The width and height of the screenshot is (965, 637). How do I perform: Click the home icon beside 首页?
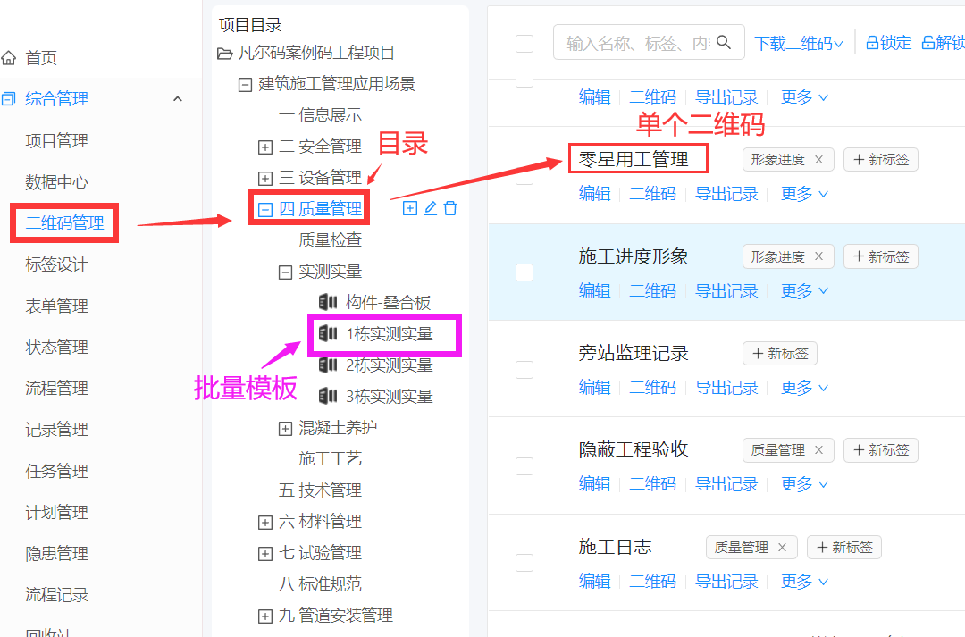pos(9,58)
